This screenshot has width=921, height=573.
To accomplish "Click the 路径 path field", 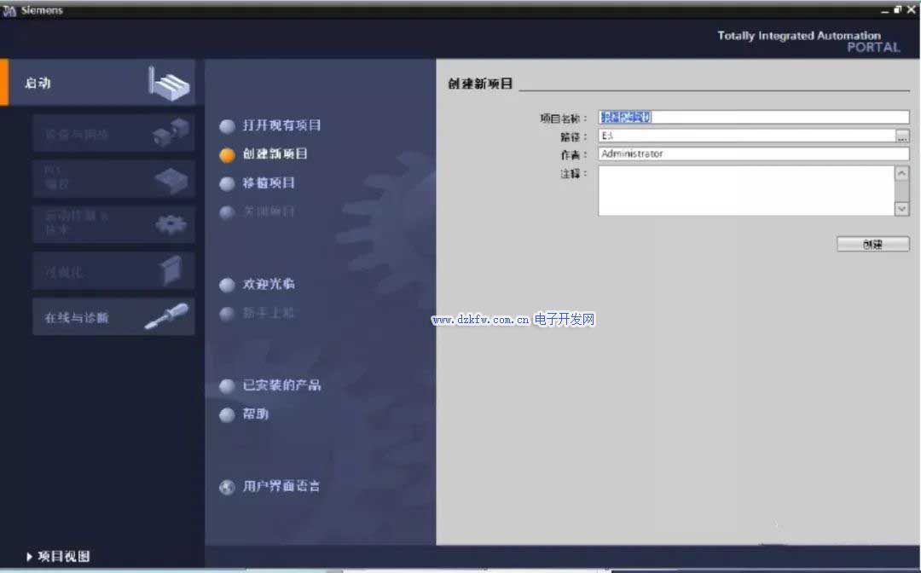I will click(x=746, y=136).
